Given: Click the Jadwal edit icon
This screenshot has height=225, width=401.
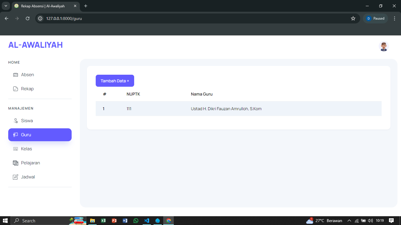Looking at the screenshot, I should tap(16, 177).
